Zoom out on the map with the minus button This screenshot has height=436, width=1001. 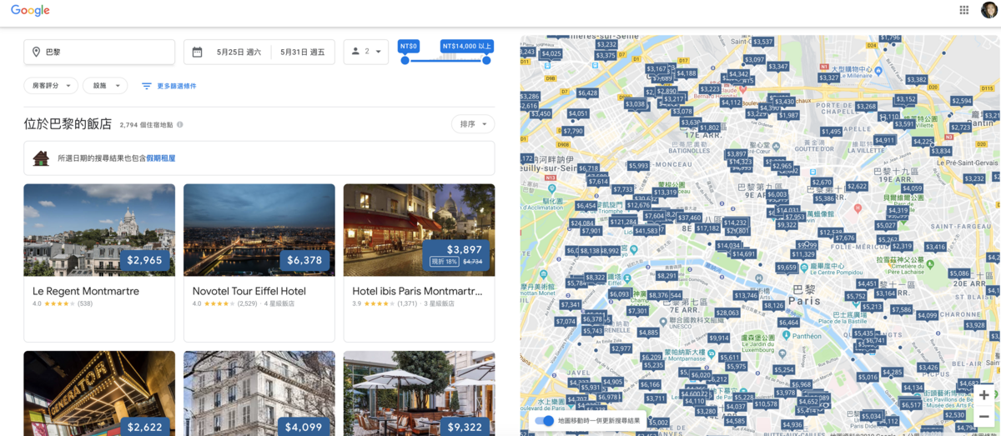coord(984,416)
